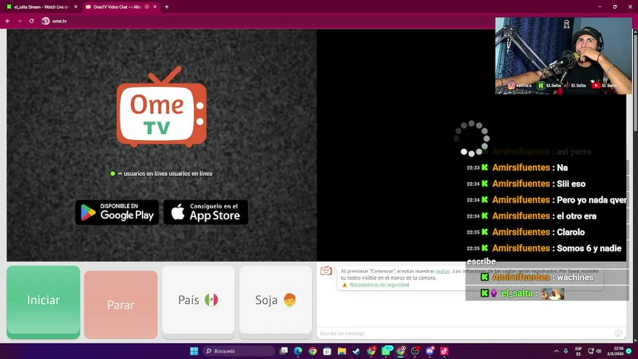638x359 pixels.
Task: Open network and volume quick settings
Action: pos(595,351)
